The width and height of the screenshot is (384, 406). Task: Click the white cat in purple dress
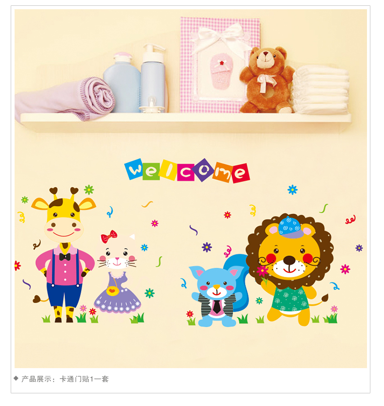coord(118,272)
